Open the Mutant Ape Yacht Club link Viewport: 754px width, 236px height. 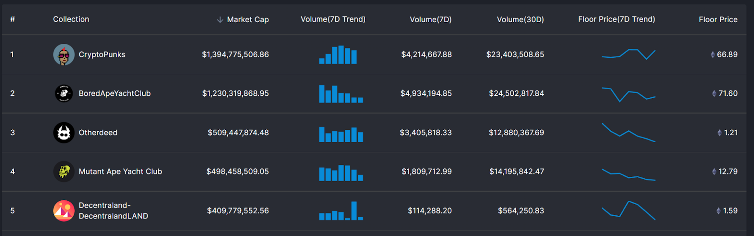tap(120, 172)
